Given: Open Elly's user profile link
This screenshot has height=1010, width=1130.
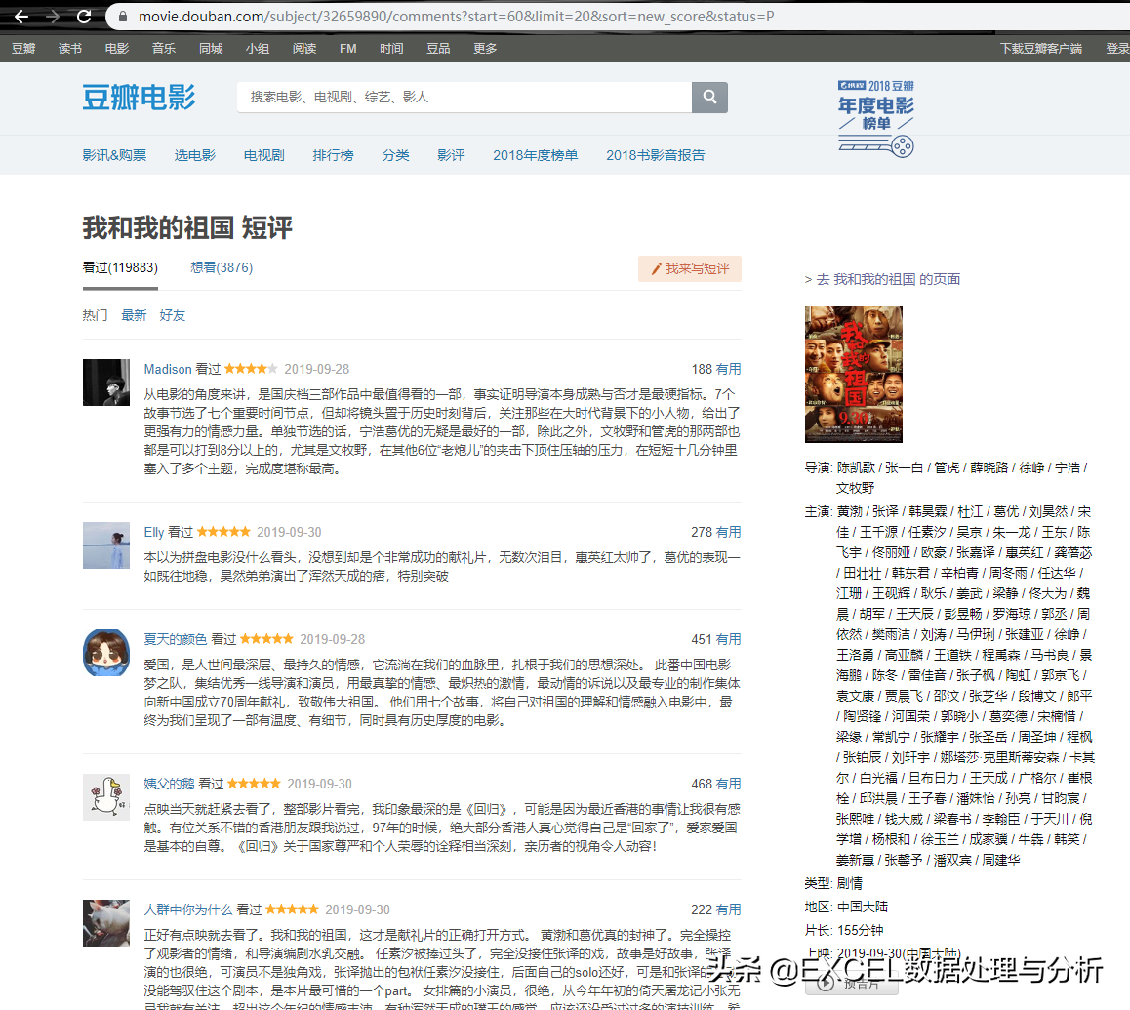Looking at the screenshot, I should (154, 532).
